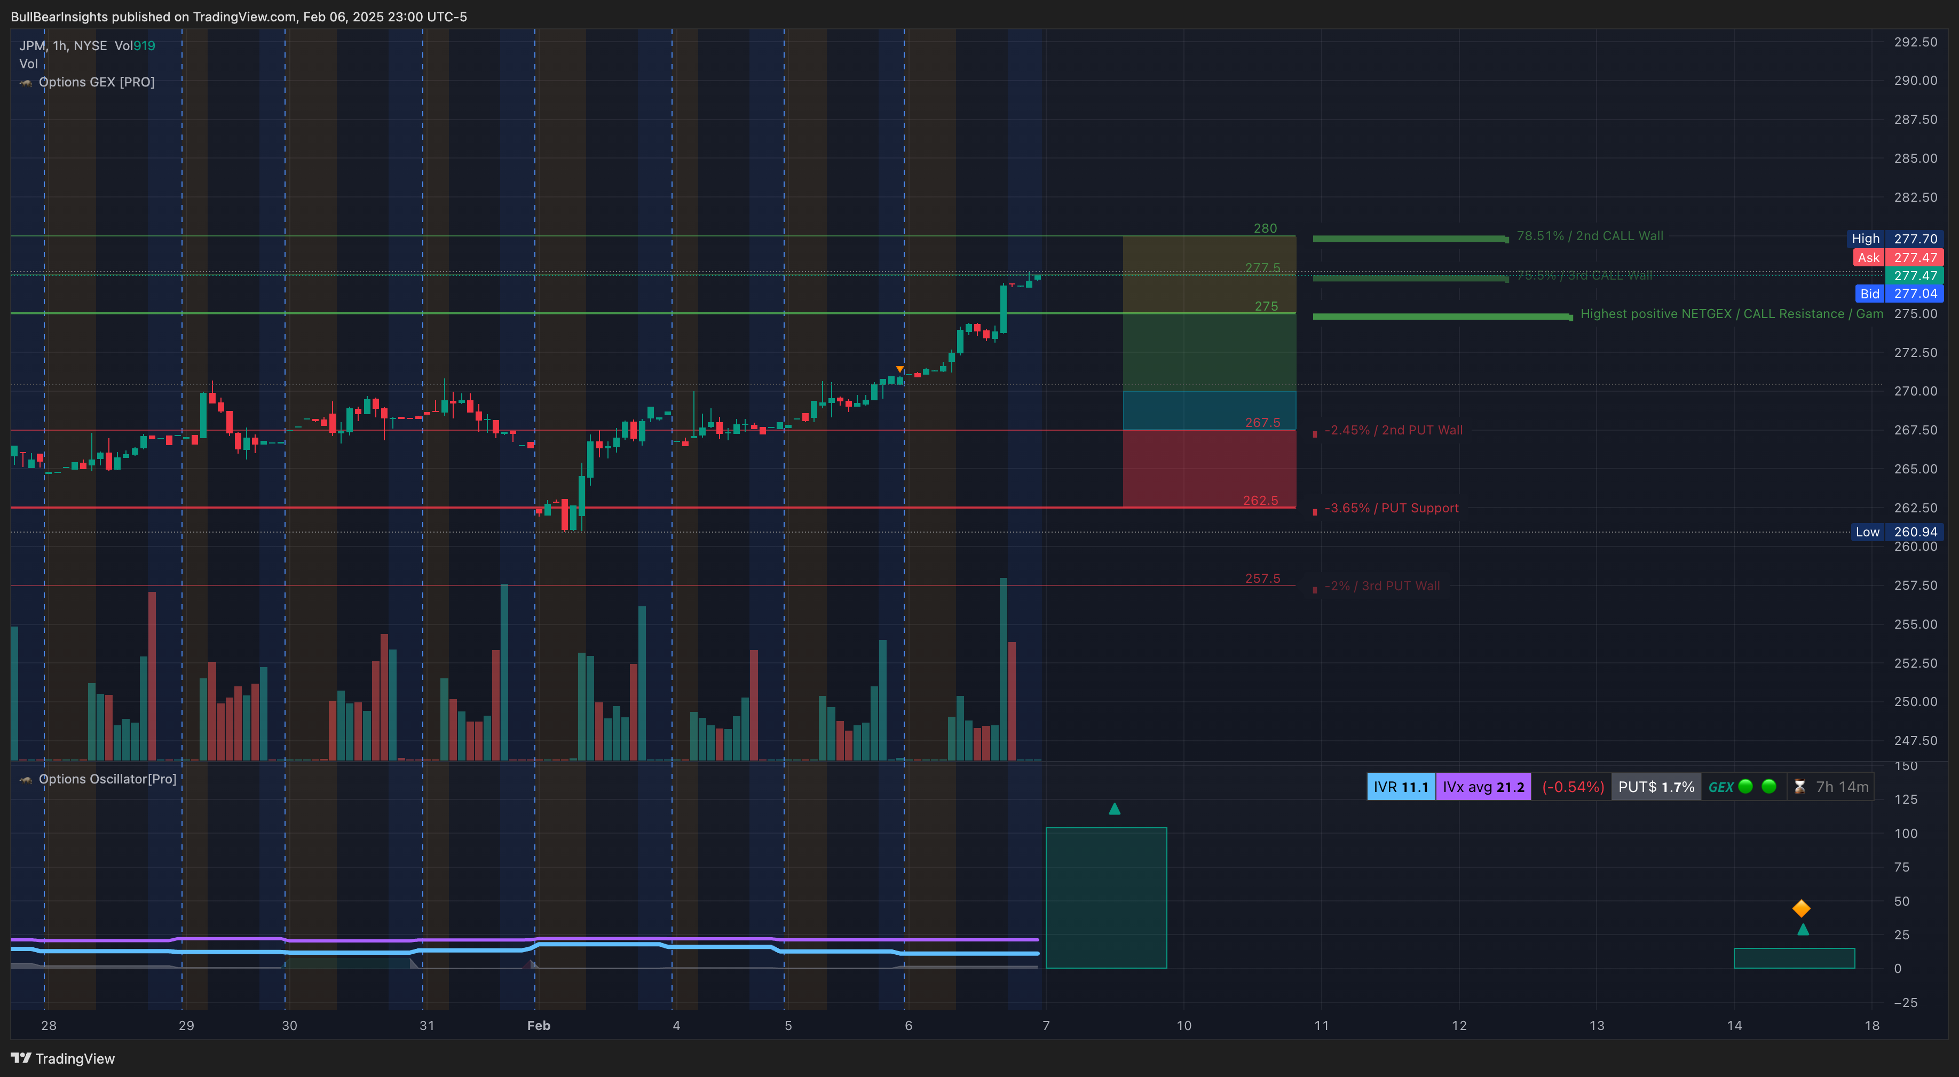Click the tallest volume bar on Feb 6

tap(1004, 669)
